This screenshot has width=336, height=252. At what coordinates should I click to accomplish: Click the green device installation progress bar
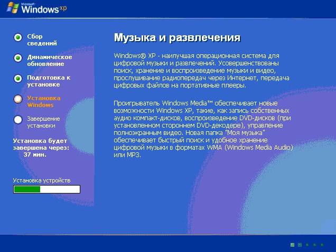coord(46,189)
